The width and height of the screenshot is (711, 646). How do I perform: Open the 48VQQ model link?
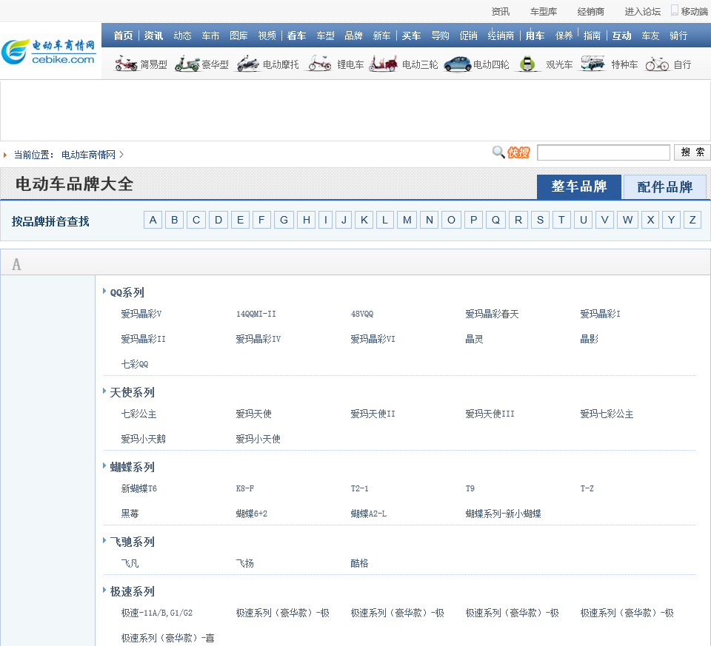[362, 314]
